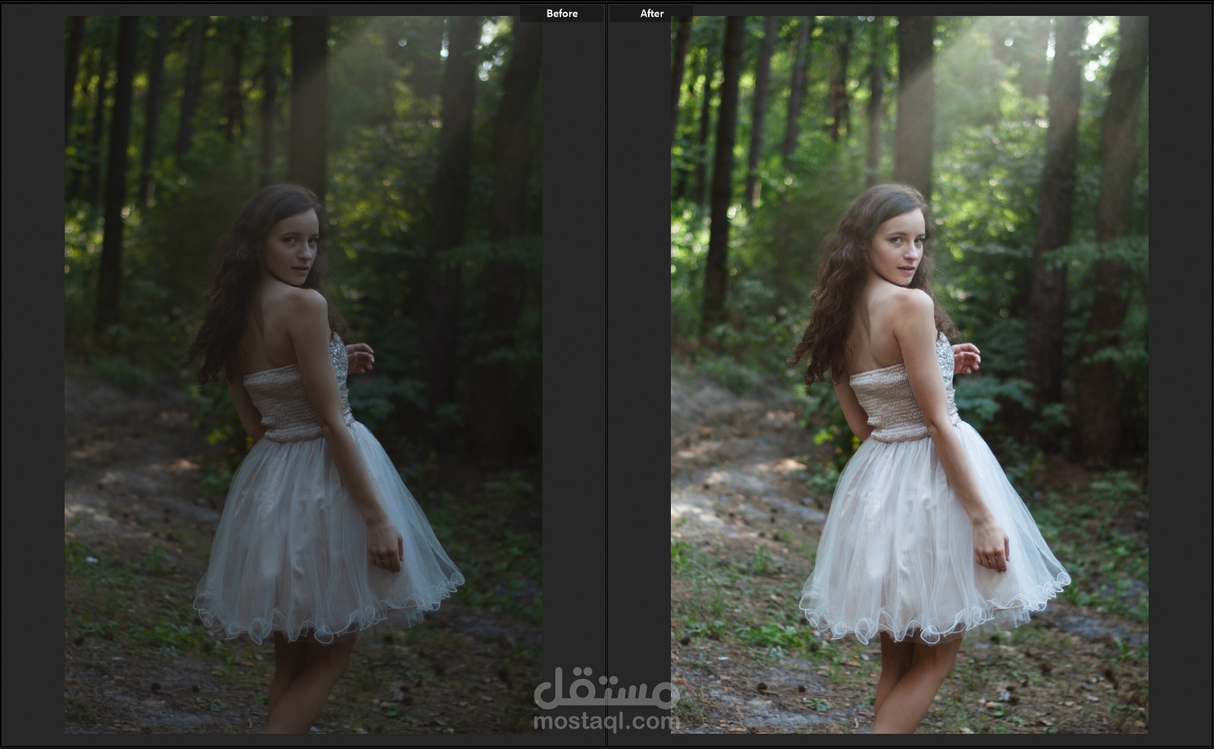Click the Before label tab
Image resolution: width=1214 pixels, height=749 pixels.
pyautogui.click(x=562, y=14)
